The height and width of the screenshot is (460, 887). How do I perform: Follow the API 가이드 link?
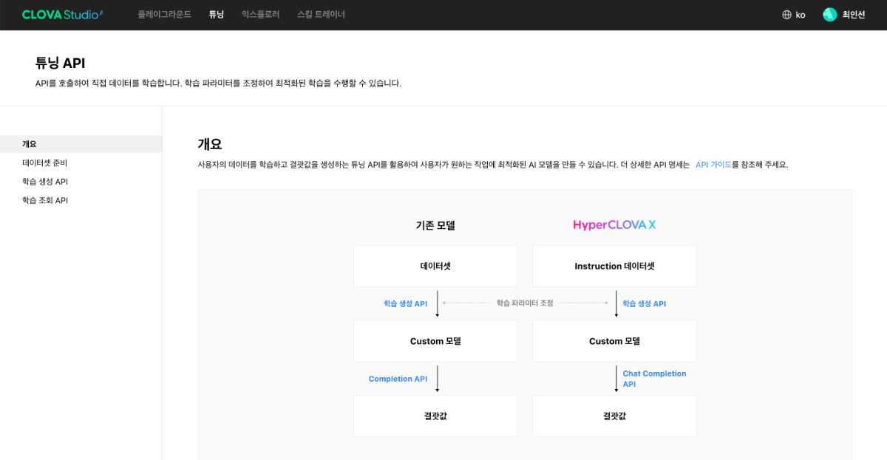click(713, 165)
